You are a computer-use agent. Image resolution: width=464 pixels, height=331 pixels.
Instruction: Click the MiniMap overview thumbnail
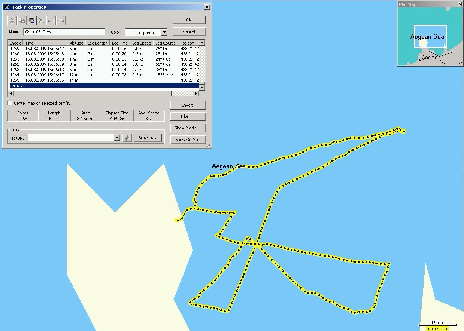click(x=430, y=37)
